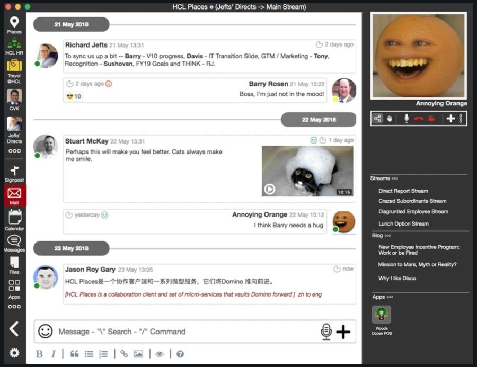
Task: Open Richard Jefts' avatar
Action: point(46,56)
